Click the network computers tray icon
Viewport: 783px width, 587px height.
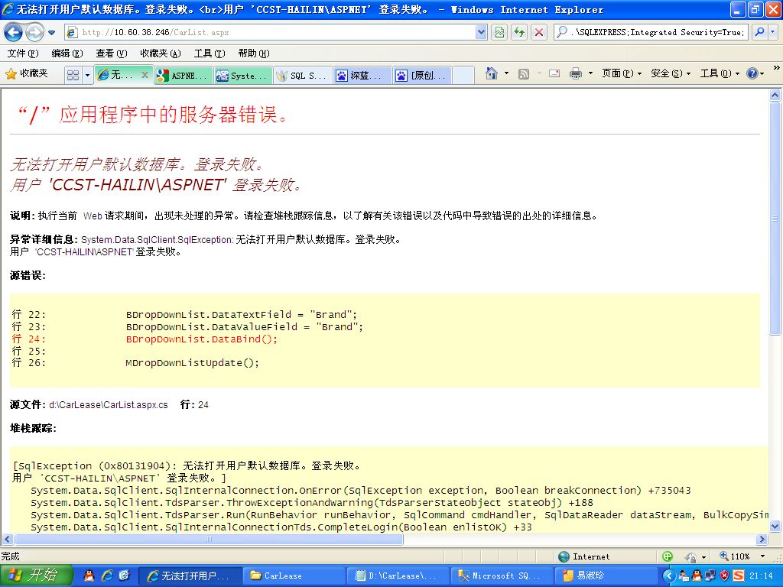710,576
